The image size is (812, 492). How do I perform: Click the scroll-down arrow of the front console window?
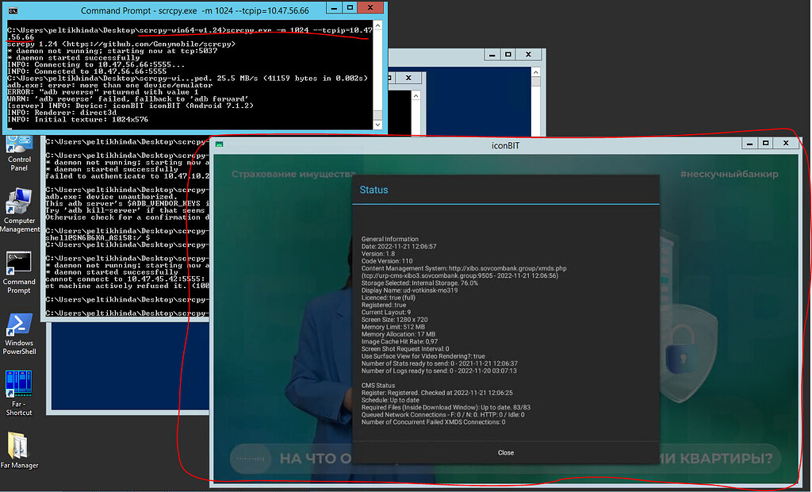pos(379,124)
